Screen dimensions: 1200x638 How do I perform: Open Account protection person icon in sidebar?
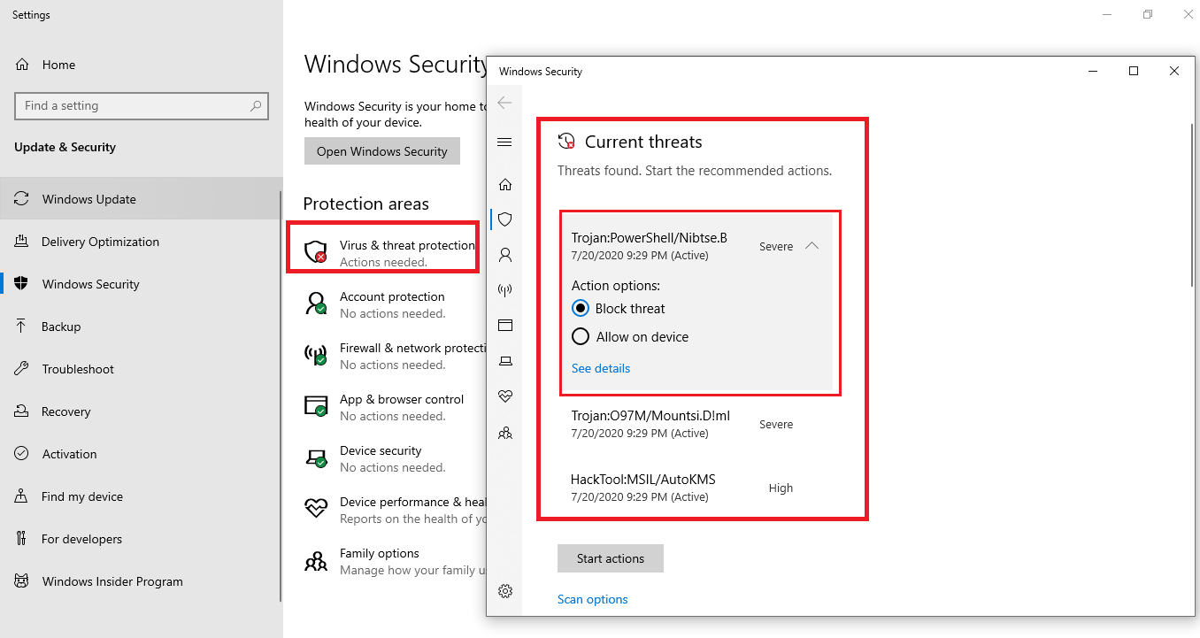coord(505,255)
